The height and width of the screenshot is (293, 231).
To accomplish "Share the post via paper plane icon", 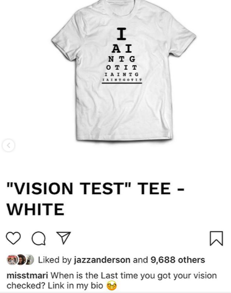I will click(x=63, y=238).
